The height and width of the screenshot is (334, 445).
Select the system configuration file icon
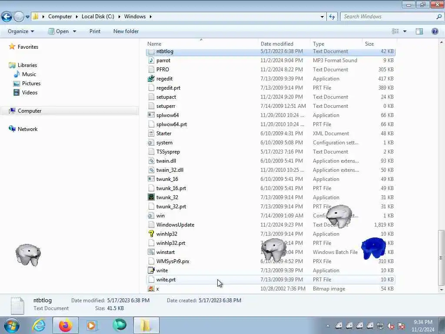[151, 143]
